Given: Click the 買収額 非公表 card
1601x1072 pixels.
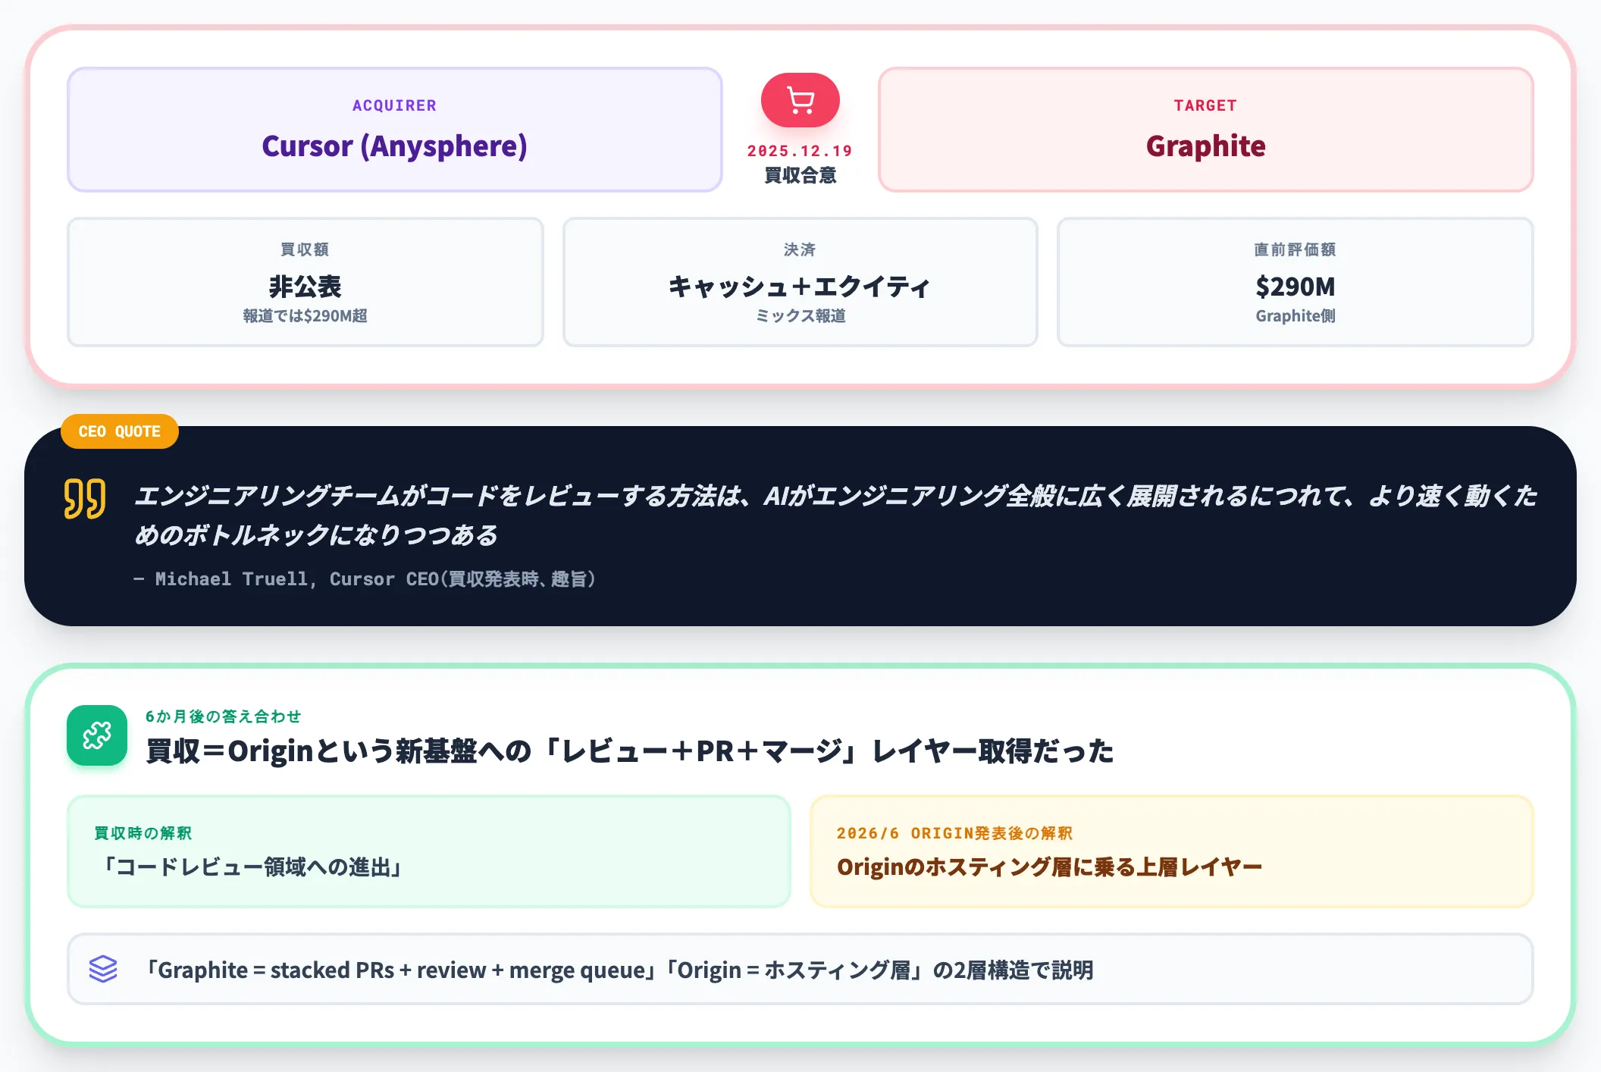Looking at the screenshot, I should click(305, 282).
